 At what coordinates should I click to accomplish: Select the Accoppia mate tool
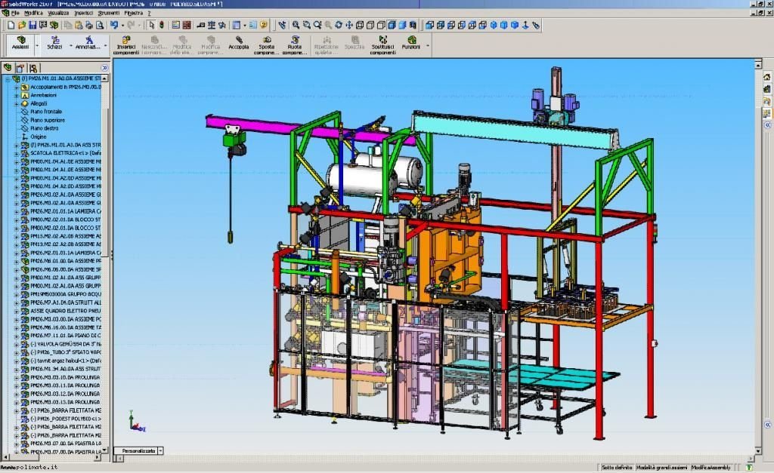tap(238, 43)
